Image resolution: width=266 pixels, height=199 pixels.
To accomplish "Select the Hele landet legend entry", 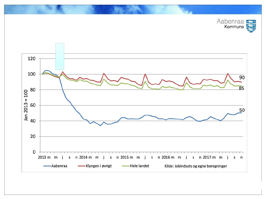I will point(135,166).
